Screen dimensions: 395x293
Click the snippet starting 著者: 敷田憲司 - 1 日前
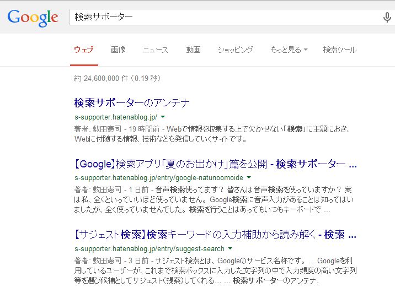coord(214,199)
